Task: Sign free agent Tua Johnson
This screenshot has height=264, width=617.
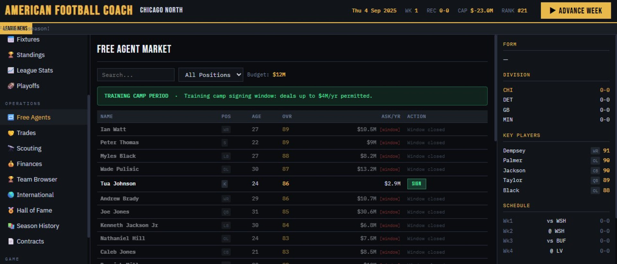Action: point(416,184)
